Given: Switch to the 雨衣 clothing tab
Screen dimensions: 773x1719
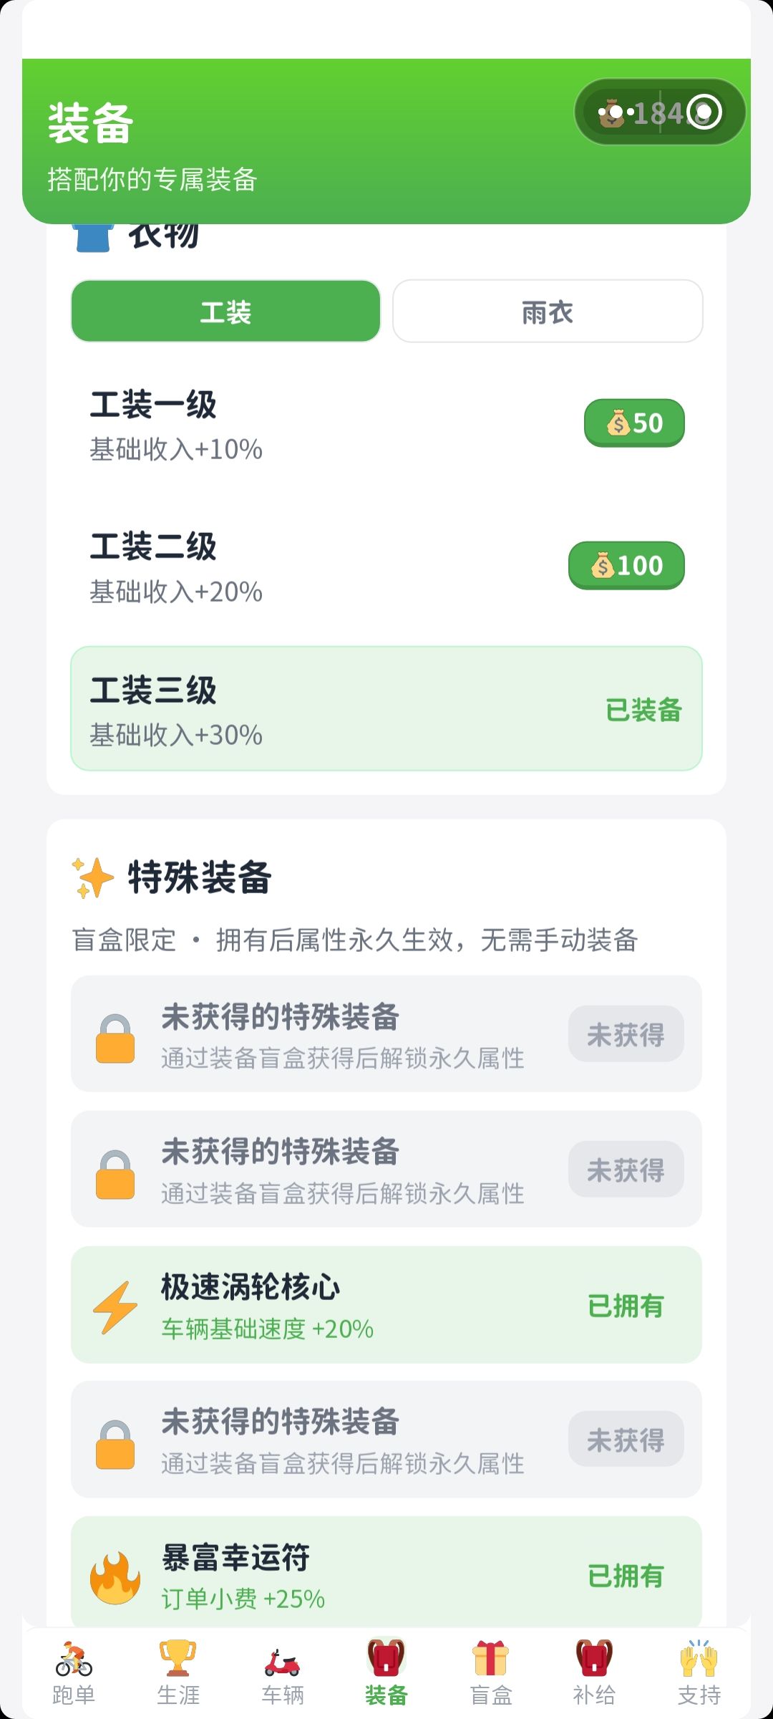Looking at the screenshot, I should point(548,312).
